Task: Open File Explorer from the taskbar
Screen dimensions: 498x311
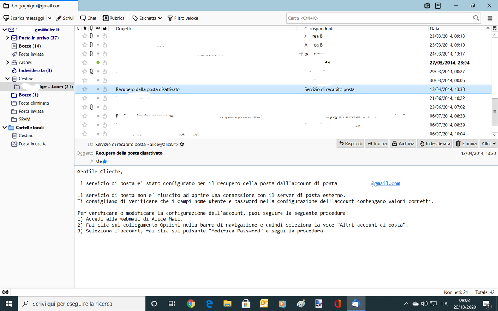Action: click(228, 304)
